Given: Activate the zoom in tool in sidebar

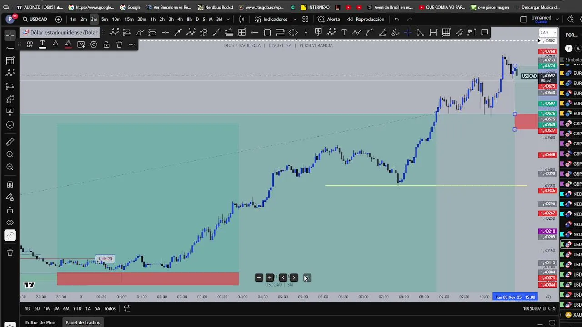Looking at the screenshot, I should pyautogui.click(x=10, y=154).
